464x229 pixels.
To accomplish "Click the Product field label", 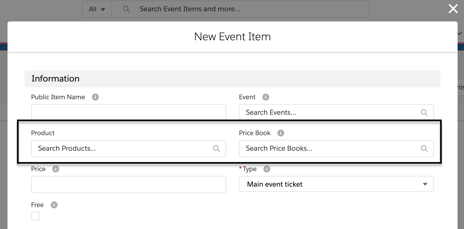I will click(x=43, y=133).
